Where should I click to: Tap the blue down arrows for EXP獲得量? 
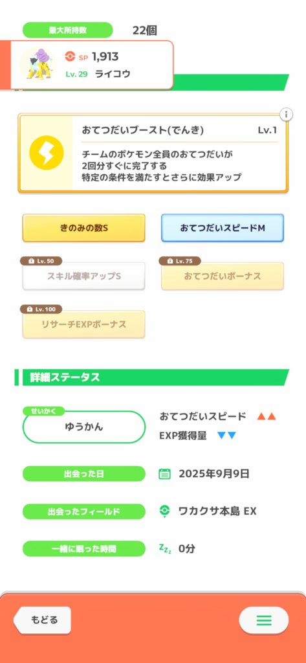click(x=226, y=436)
